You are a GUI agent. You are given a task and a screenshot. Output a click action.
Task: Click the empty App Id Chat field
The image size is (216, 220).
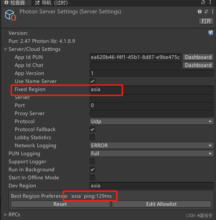point(136,65)
